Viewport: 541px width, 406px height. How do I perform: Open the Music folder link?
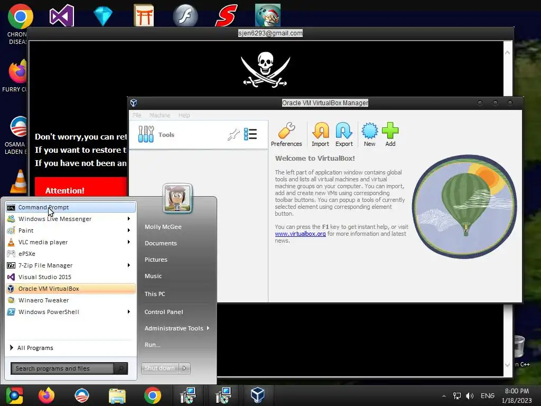(153, 276)
